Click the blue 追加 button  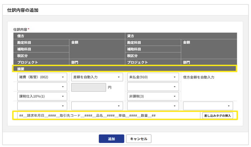pos(111,138)
